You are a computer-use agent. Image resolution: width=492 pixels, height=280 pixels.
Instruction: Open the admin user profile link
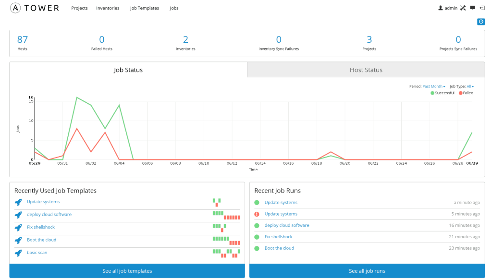click(x=447, y=8)
